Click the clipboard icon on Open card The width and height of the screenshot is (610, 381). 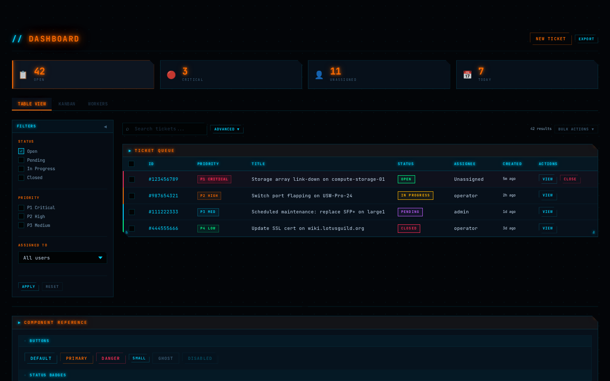point(23,75)
